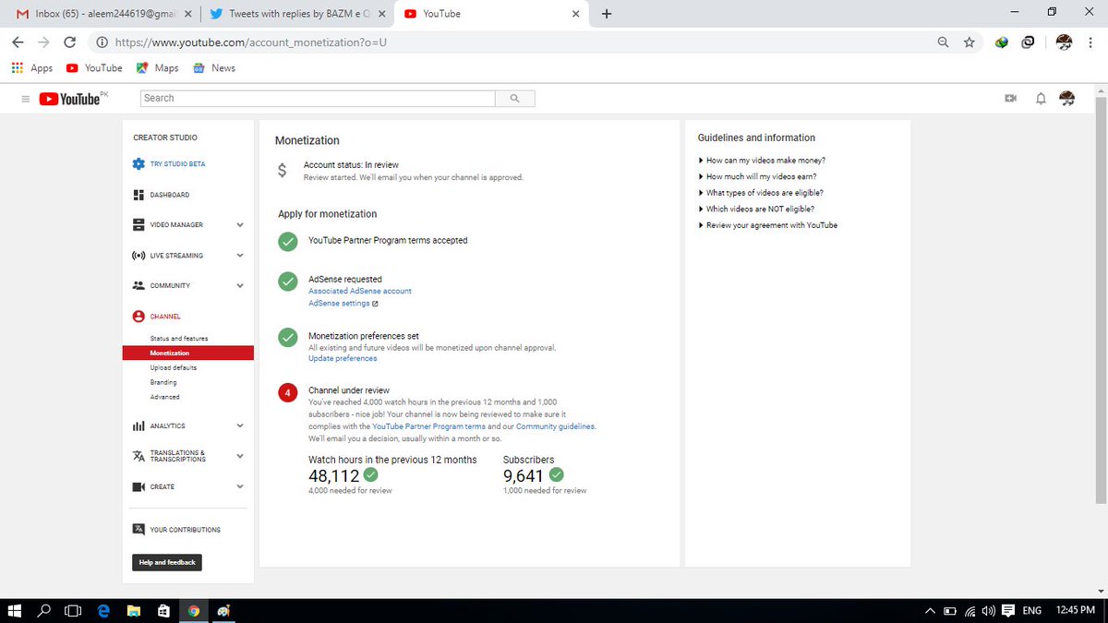Screen dimensions: 1108x623
Task: Click the Video Manager icon
Action: tap(138, 225)
